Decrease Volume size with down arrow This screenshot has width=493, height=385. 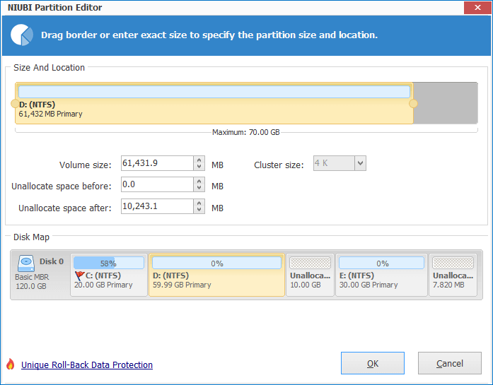pyautogui.click(x=199, y=167)
